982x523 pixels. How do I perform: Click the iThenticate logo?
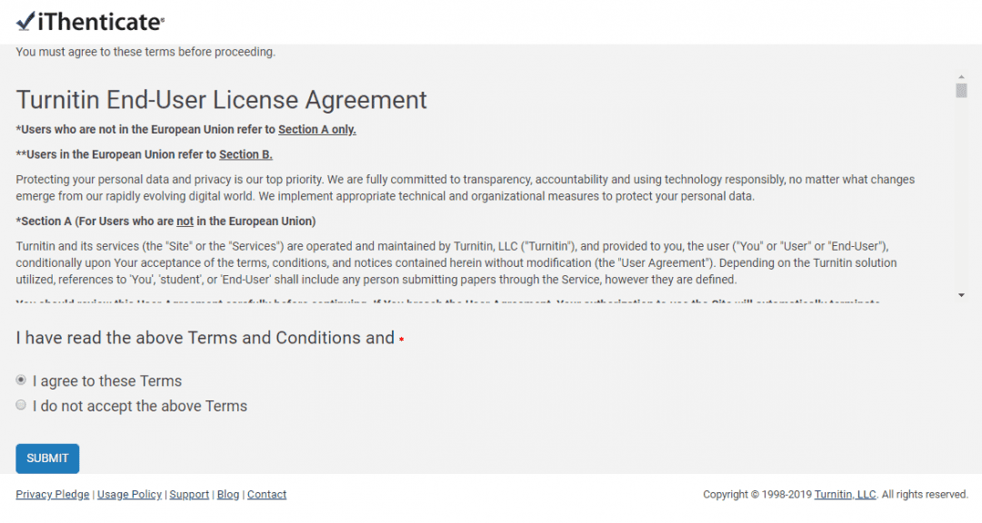click(x=88, y=21)
